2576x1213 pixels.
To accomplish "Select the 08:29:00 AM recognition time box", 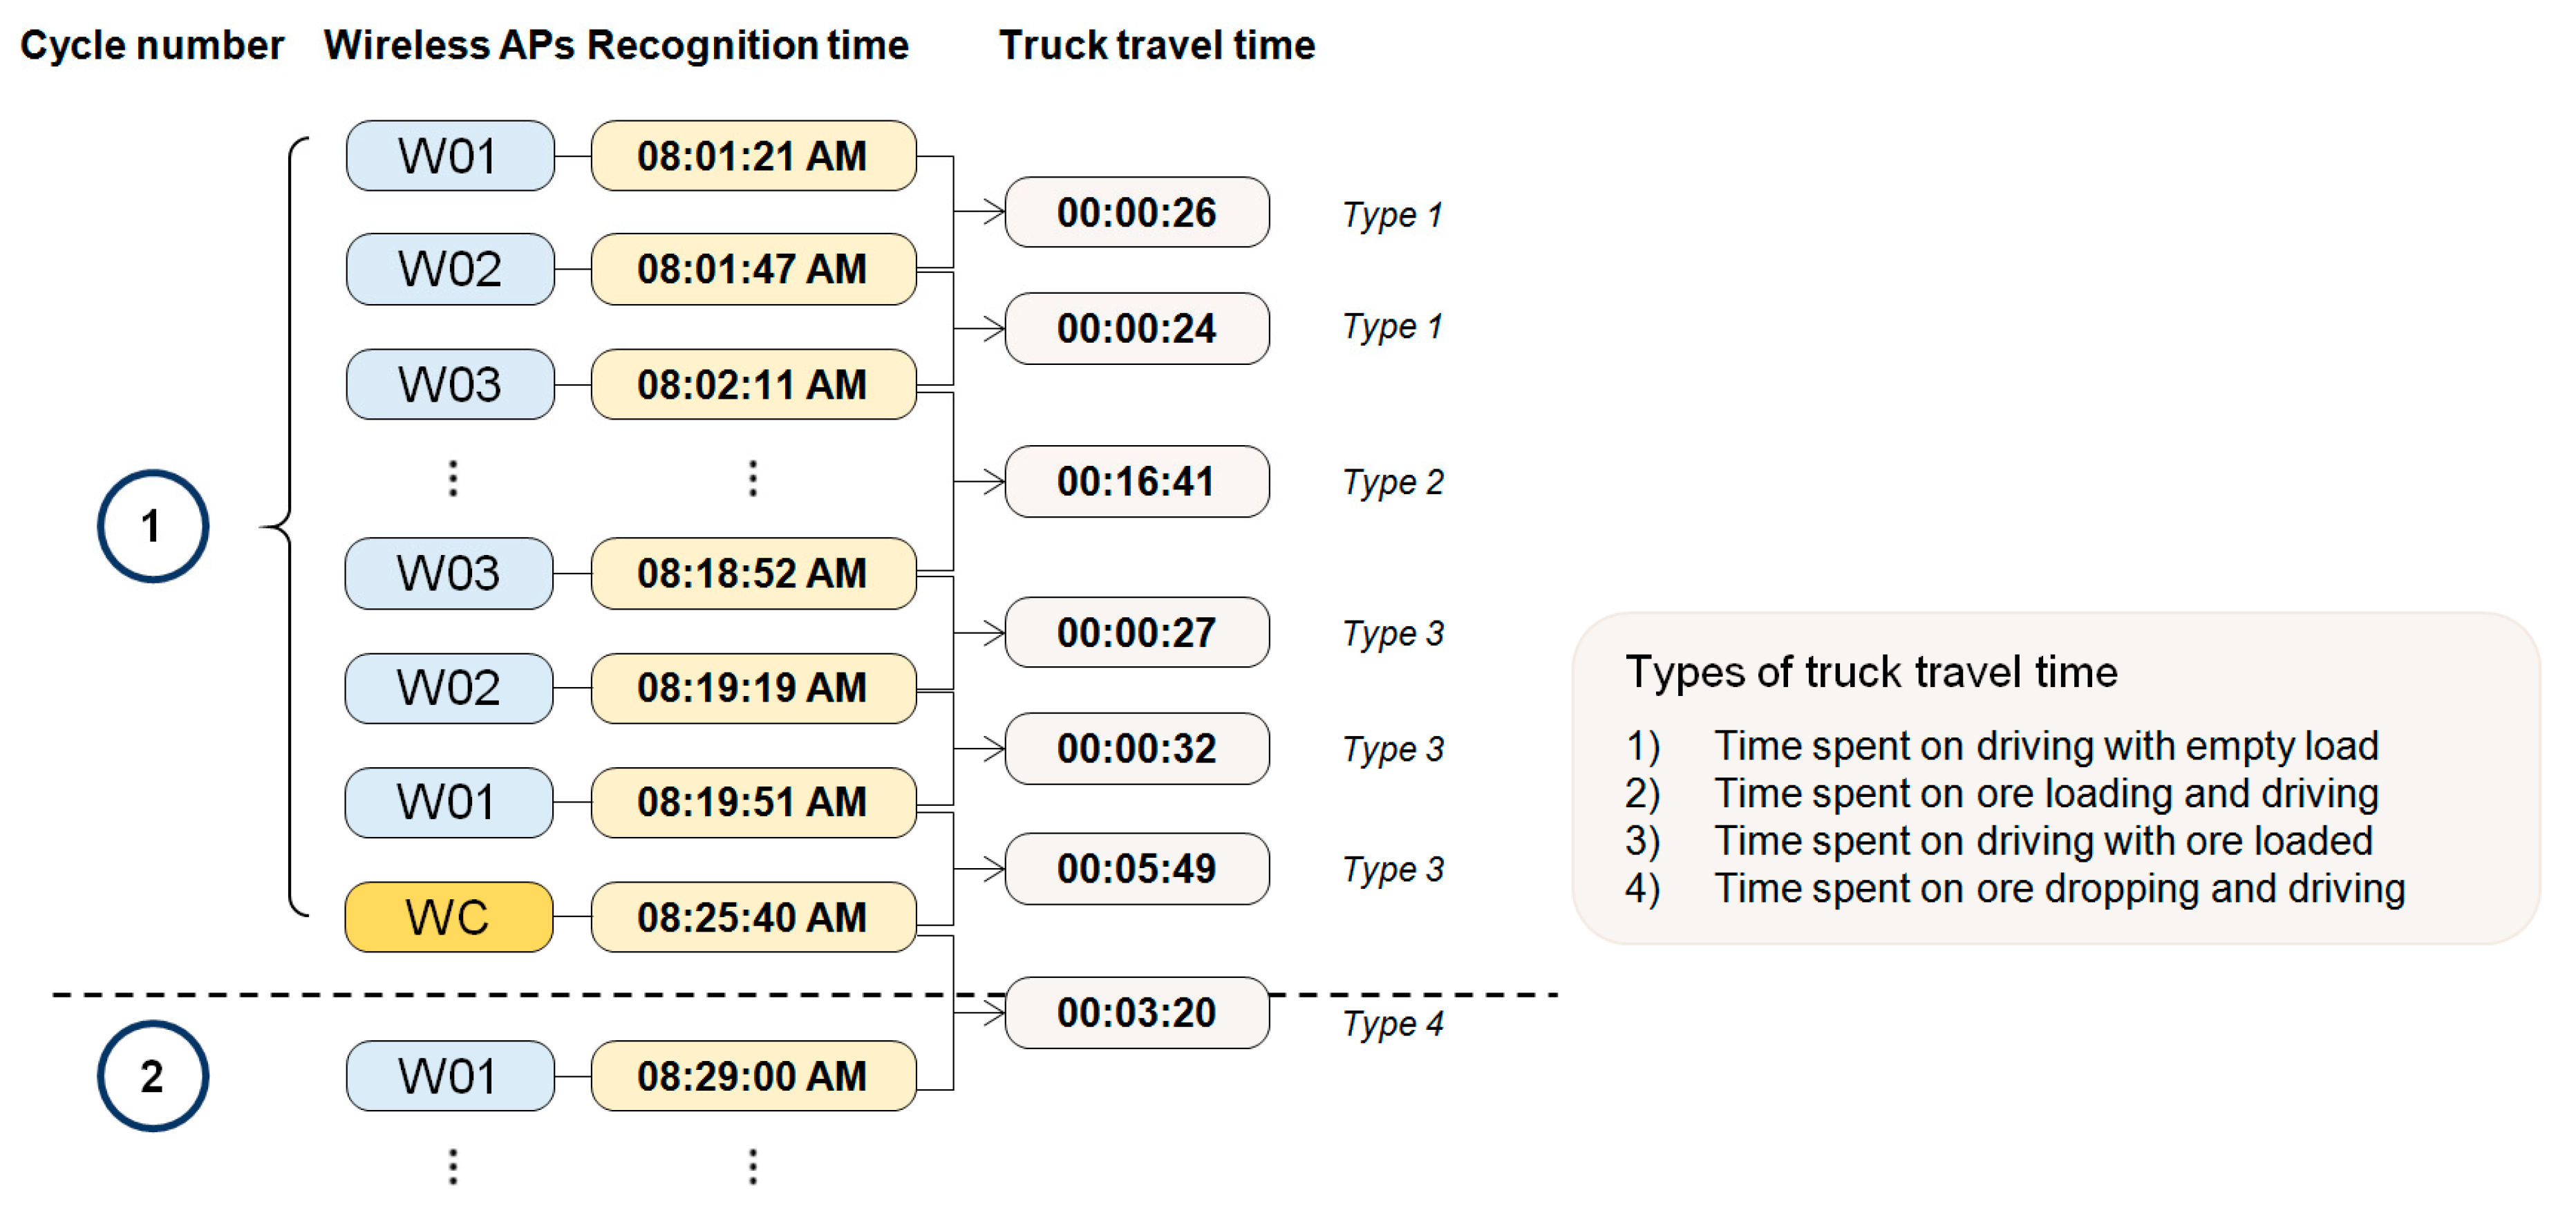I will (x=753, y=1076).
